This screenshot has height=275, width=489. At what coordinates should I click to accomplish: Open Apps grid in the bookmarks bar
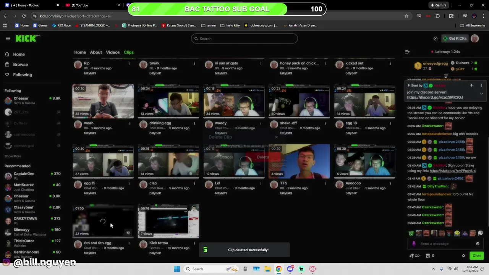(5, 26)
